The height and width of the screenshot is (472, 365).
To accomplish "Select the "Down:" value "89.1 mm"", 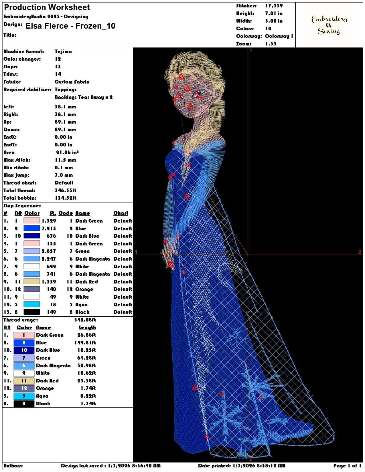I will click(x=65, y=130).
